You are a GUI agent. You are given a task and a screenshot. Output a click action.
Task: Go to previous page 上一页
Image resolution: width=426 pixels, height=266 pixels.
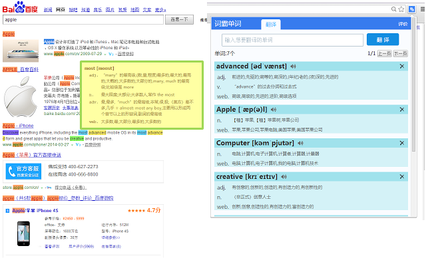[x=385, y=53]
